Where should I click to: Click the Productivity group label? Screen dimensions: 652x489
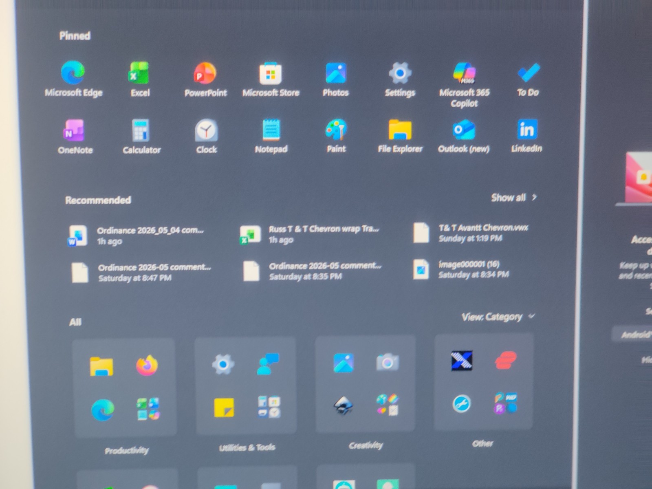pos(126,450)
